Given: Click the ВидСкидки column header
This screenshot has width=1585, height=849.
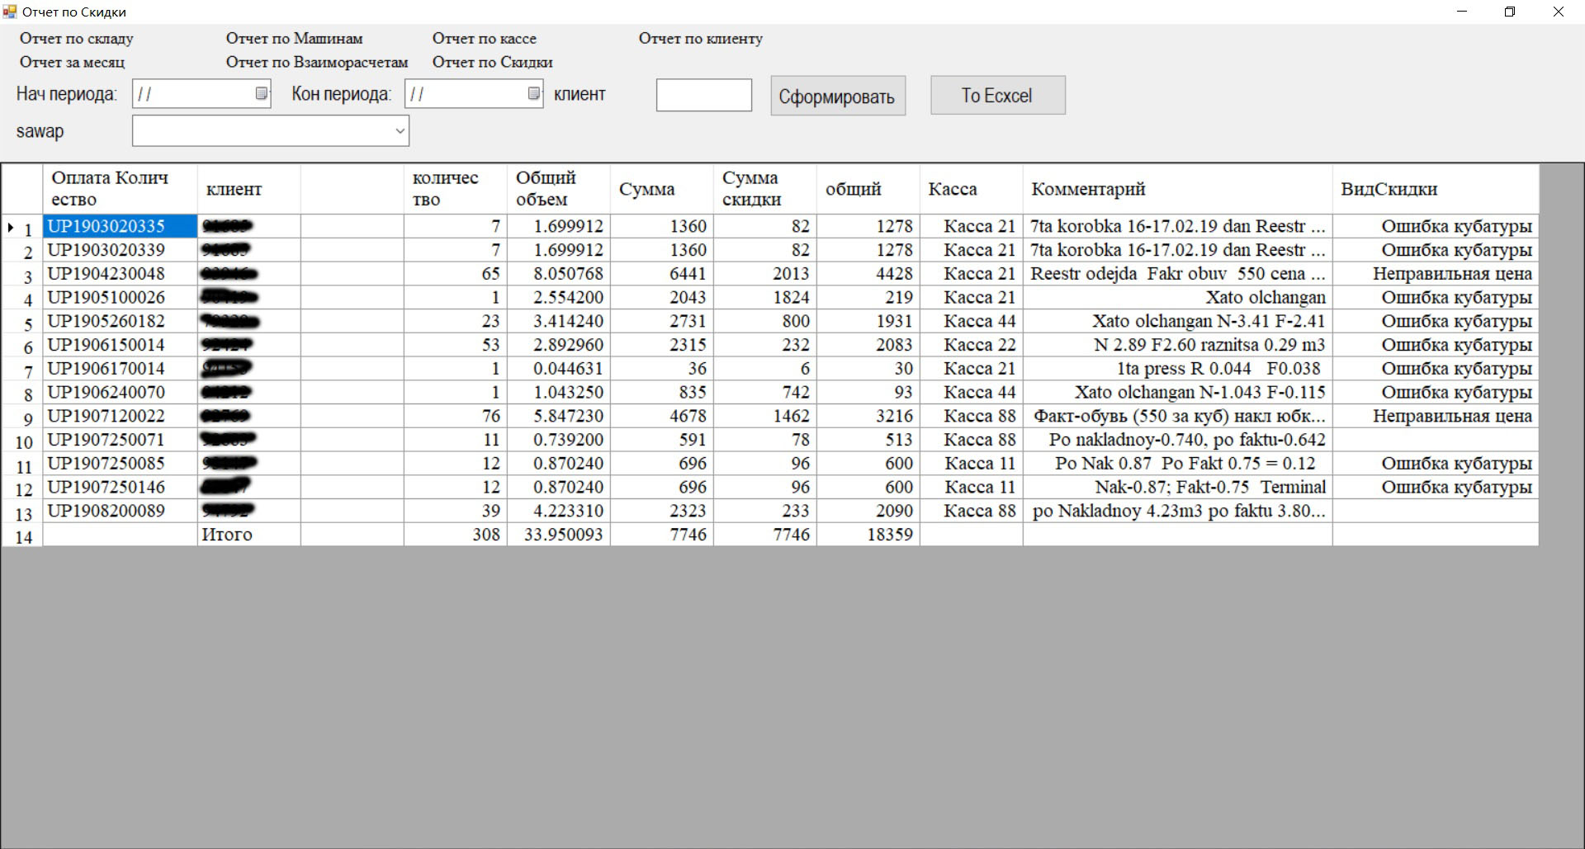Looking at the screenshot, I should coord(1434,189).
